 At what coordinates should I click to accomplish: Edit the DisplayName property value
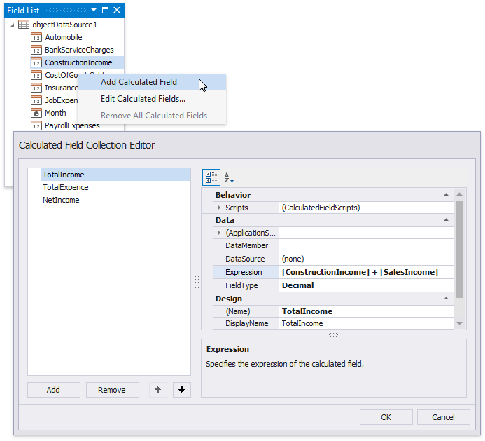coord(366,323)
